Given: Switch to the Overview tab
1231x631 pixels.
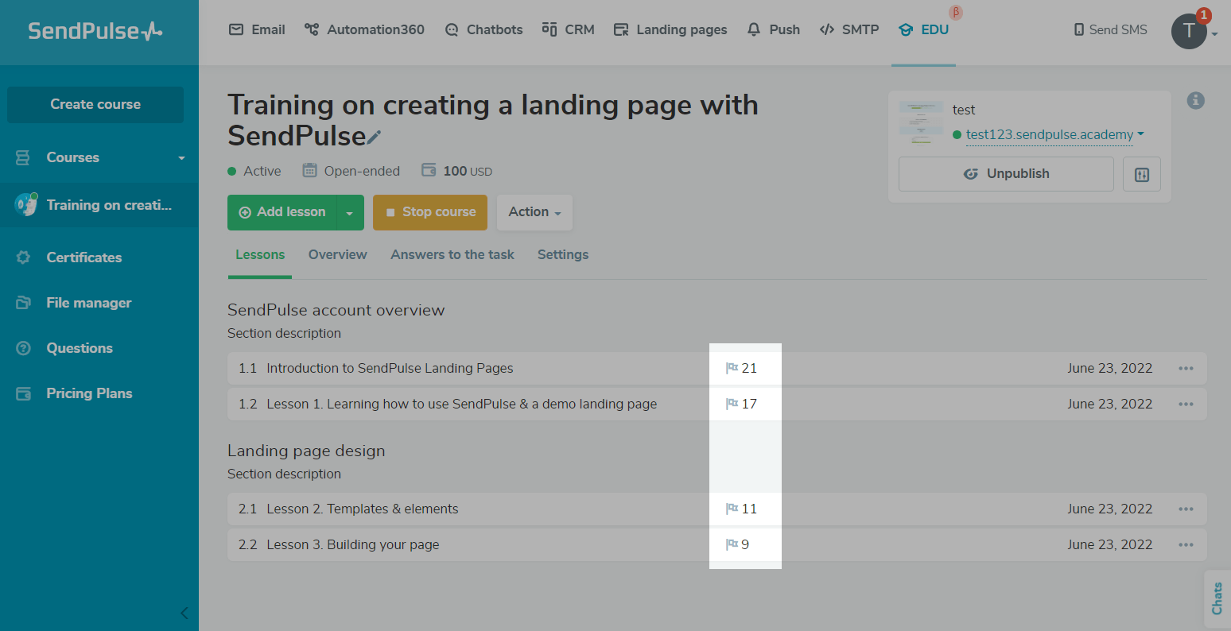Looking at the screenshot, I should [337, 255].
